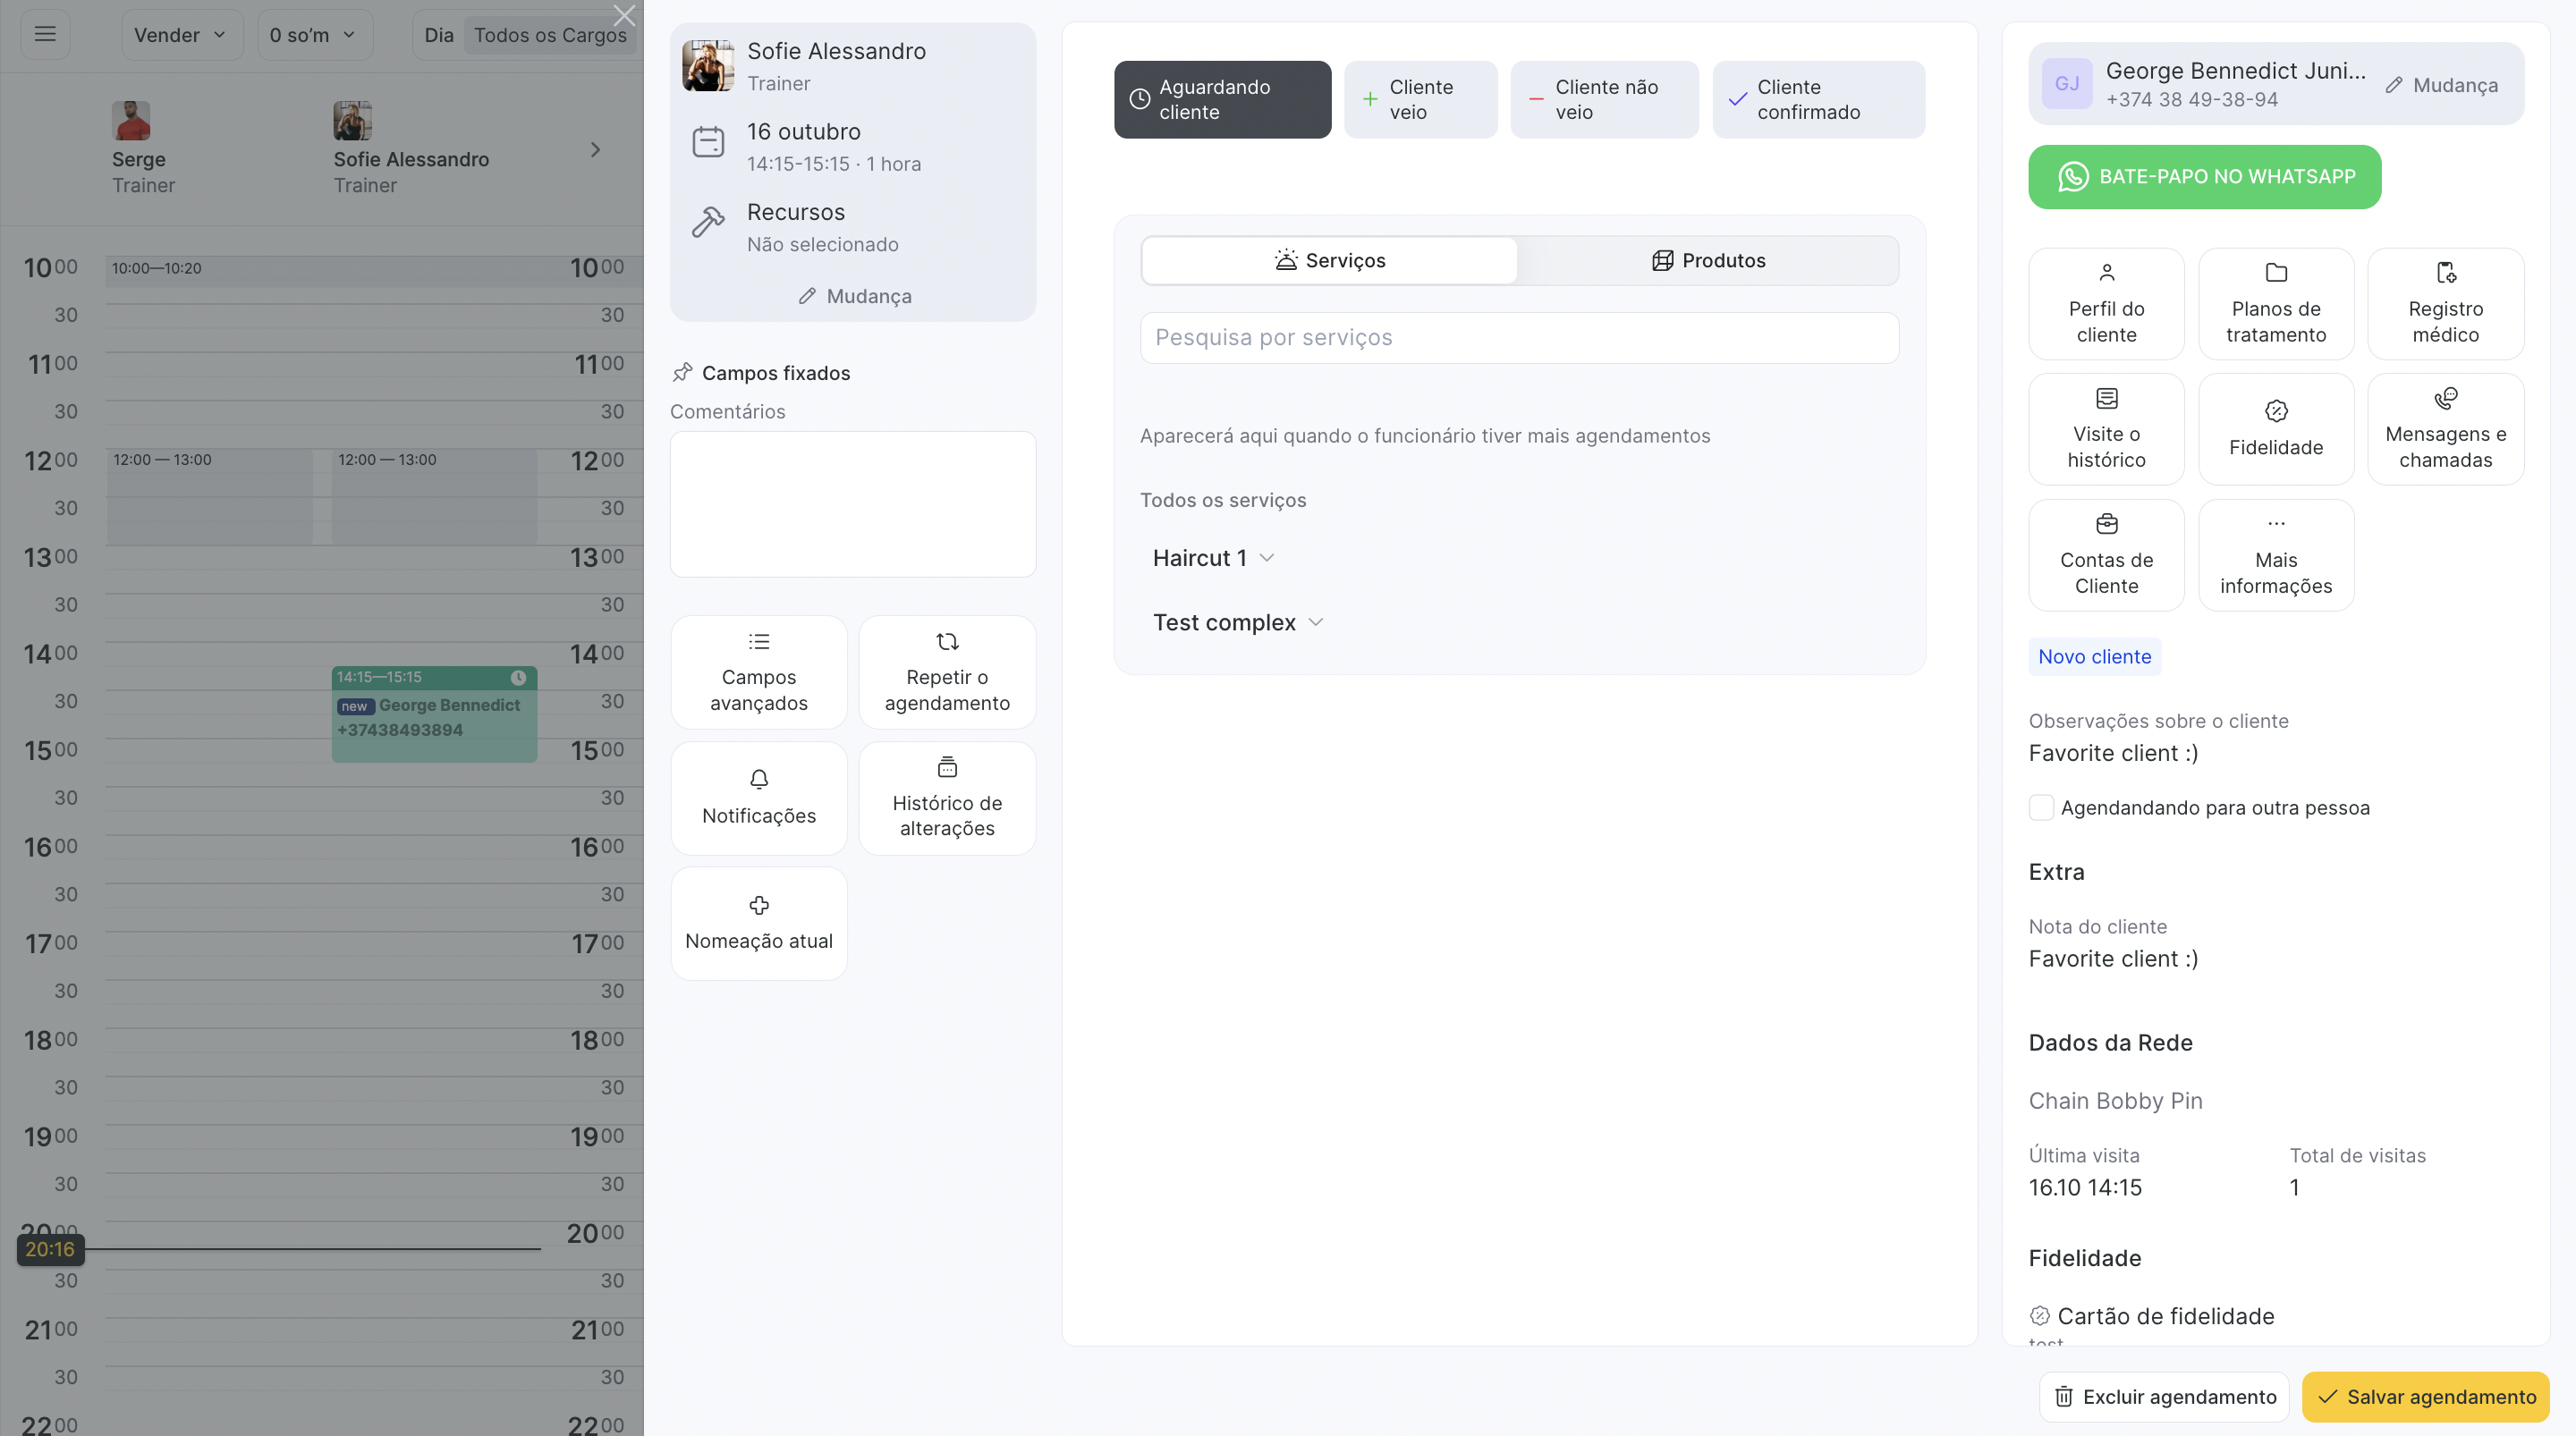
Task: Open Mensagens e chamadas tile
Action: pyautogui.click(x=2444, y=429)
